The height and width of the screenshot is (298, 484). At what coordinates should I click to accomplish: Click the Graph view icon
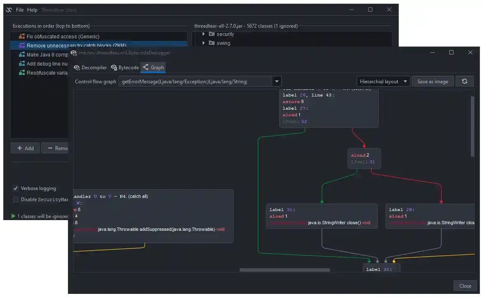(x=145, y=67)
